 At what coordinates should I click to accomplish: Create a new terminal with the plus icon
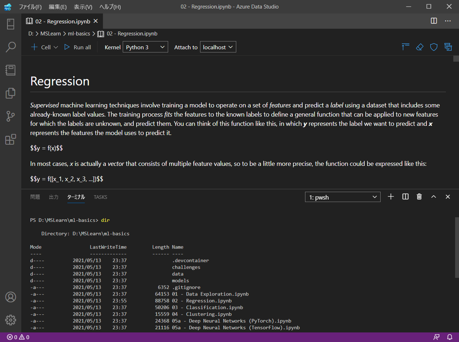point(391,197)
